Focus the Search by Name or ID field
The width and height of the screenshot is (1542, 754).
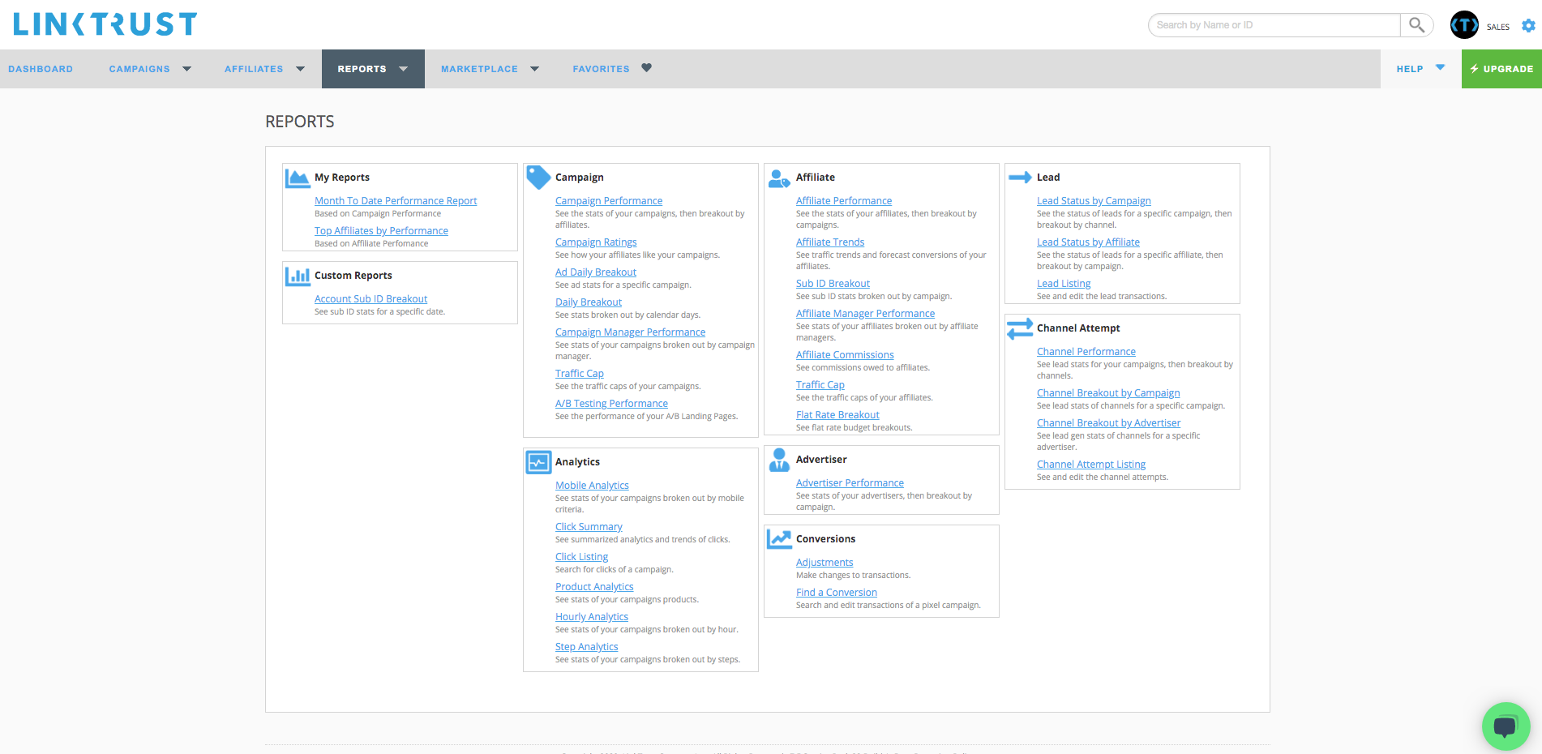point(1274,25)
